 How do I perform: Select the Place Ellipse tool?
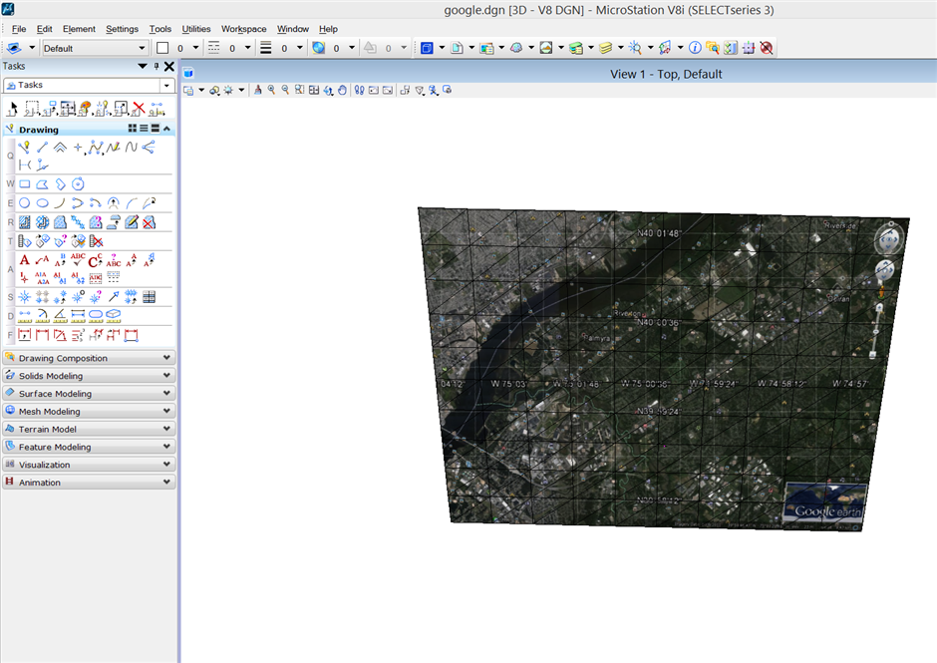point(42,203)
